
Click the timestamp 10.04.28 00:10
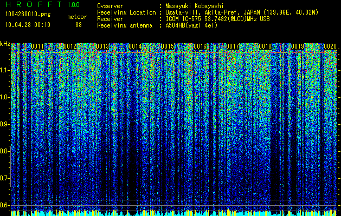click(x=28, y=25)
